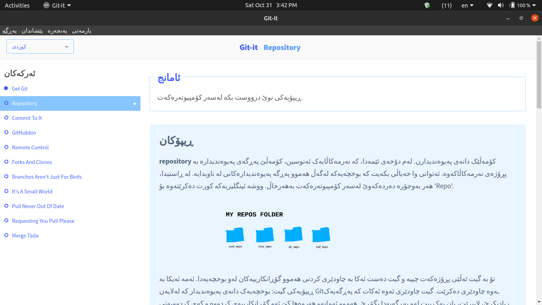The width and height of the screenshot is (542, 305).
Task: Open the en keyboard layout menu
Action: (467, 6)
